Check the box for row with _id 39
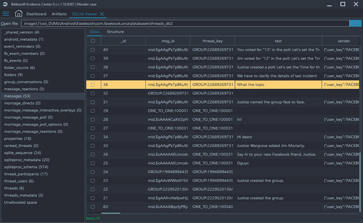The width and height of the screenshot is (363, 223). tap(93, 58)
